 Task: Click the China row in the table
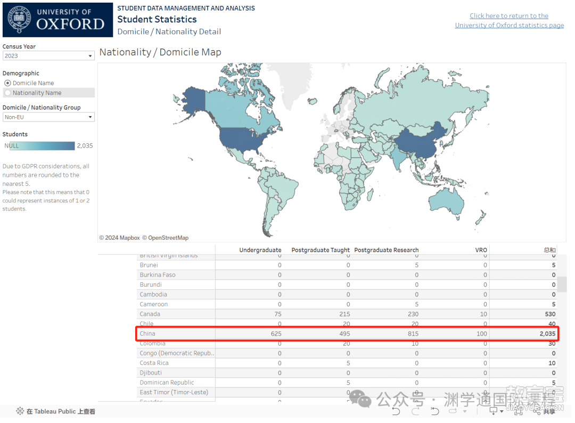coord(347,333)
